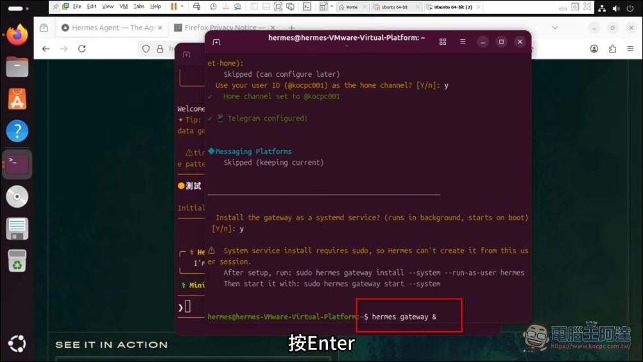The height and width of the screenshot is (362, 643).
Task: Open terminal tab overview grid icon
Action: coord(443,42)
